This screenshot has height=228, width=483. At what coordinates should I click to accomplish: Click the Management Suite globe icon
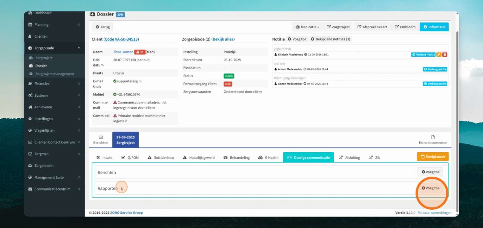pyautogui.click(x=30, y=177)
